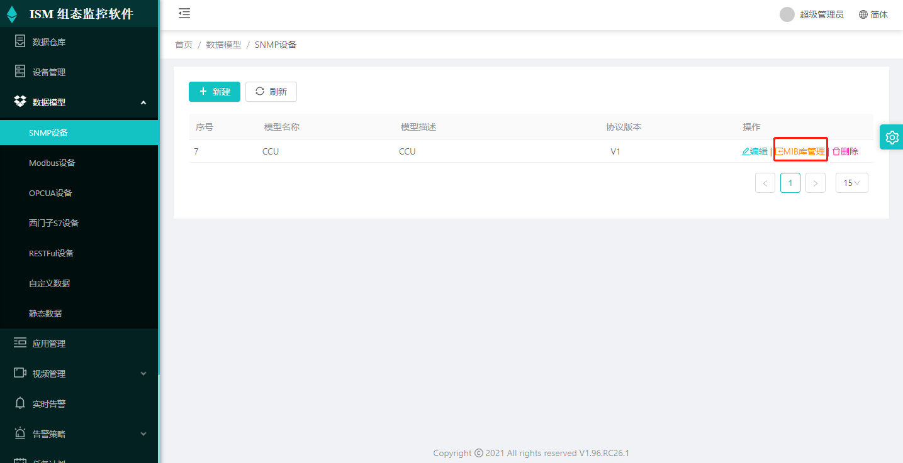Open the page size 15 dropdown
Viewport: 903px width, 463px height.
pos(851,183)
